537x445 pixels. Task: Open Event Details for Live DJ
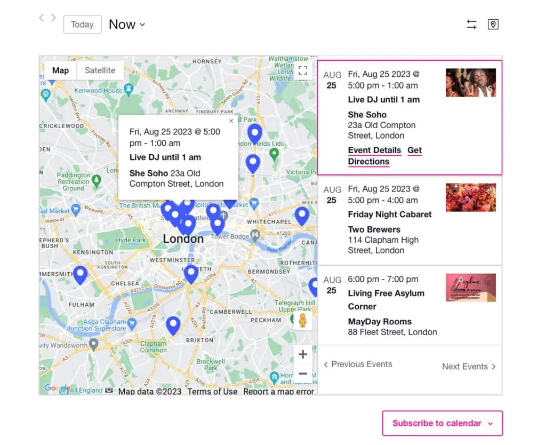374,150
